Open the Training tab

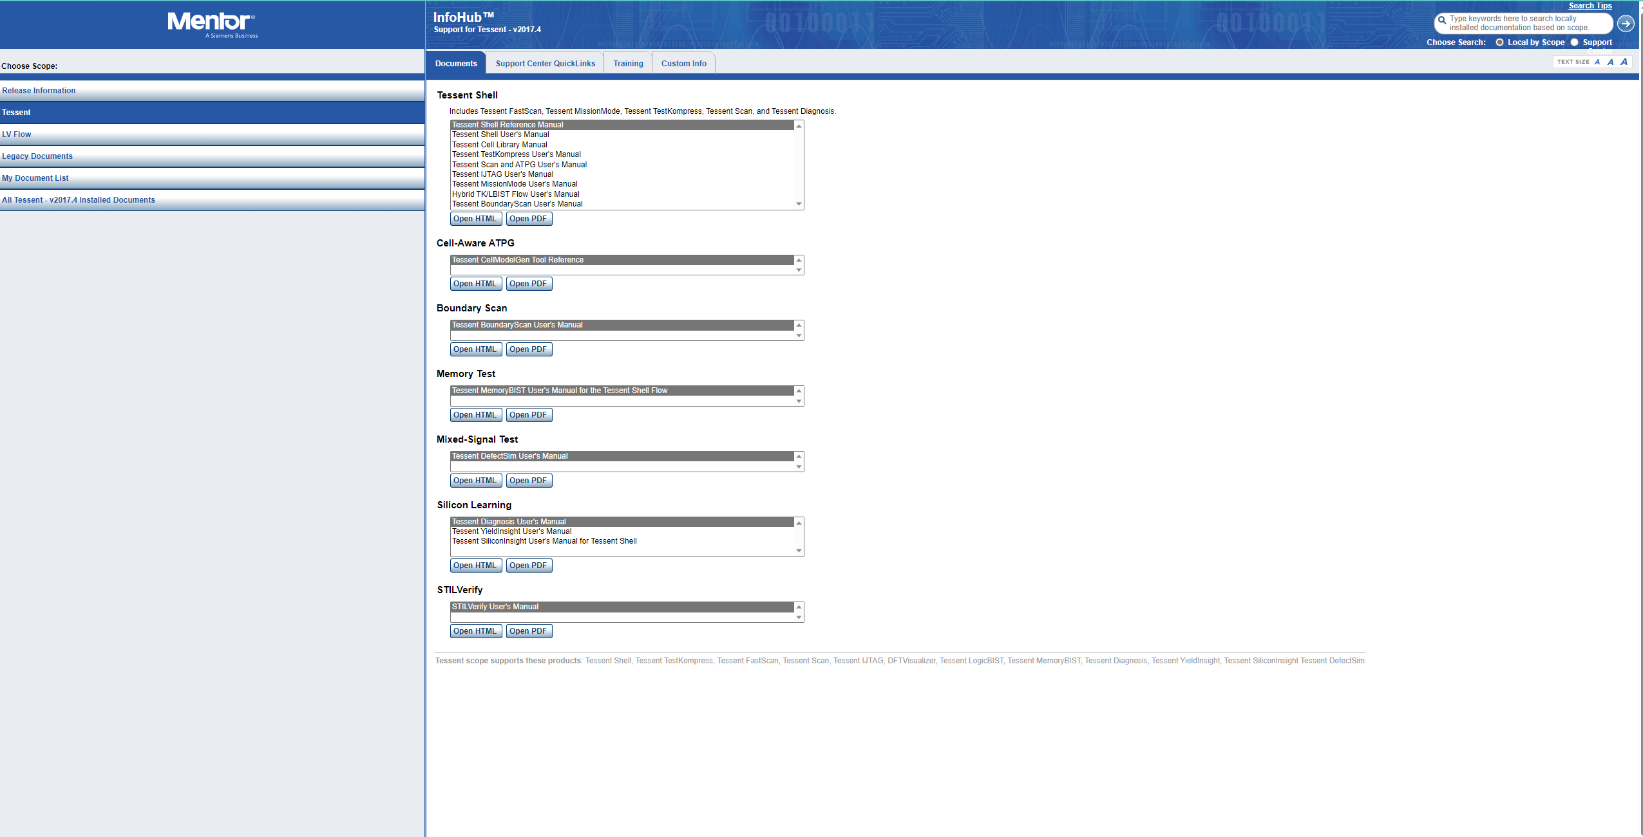(x=628, y=64)
